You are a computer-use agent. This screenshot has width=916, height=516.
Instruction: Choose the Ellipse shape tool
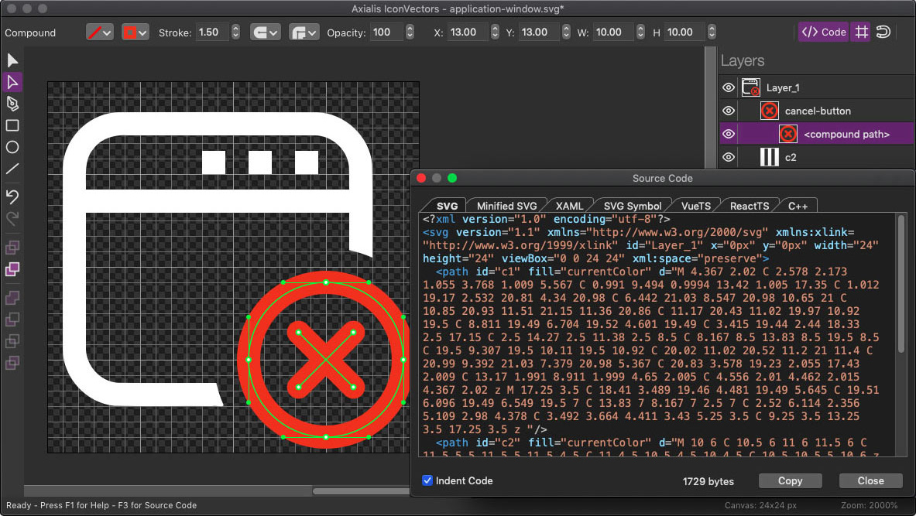pyautogui.click(x=12, y=147)
